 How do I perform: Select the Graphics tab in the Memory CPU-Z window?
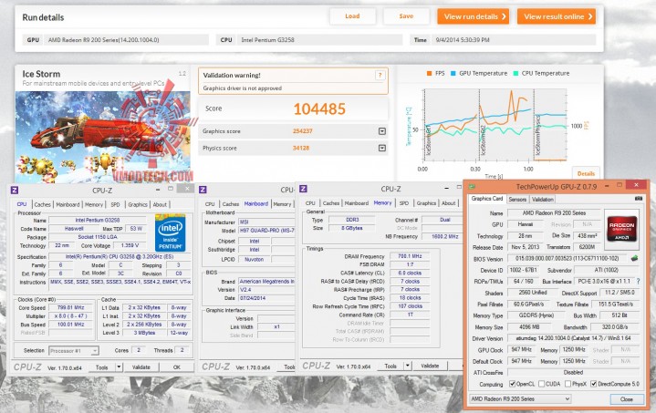[x=426, y=203]
